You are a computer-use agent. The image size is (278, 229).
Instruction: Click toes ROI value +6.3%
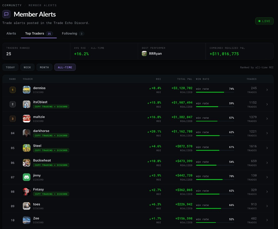[x=156, y=204]
